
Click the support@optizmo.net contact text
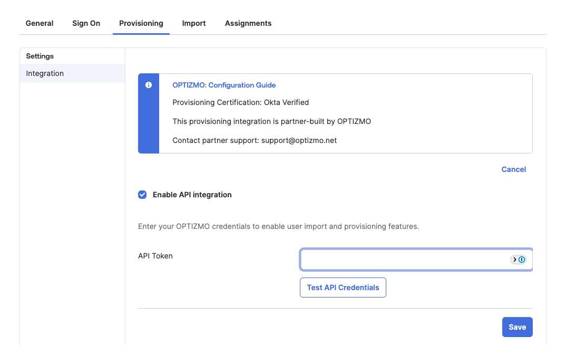(x=299, y=140)
